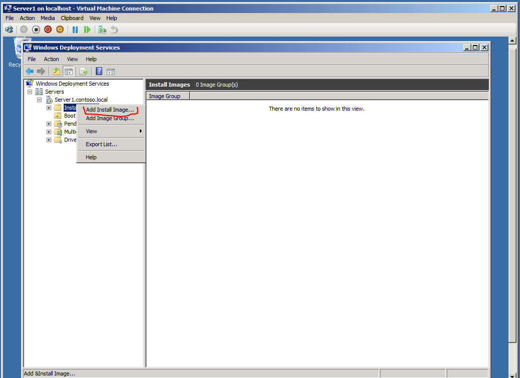Screen dimensions: 520x378
Task: Choose Add Image Group from the context menu
Action: click(x=111, y=118)
